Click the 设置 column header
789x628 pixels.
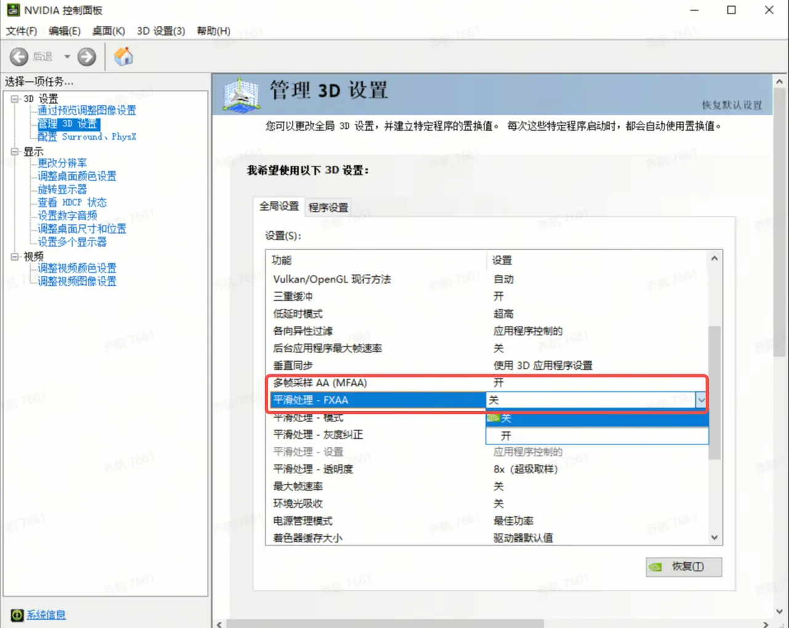597,260
